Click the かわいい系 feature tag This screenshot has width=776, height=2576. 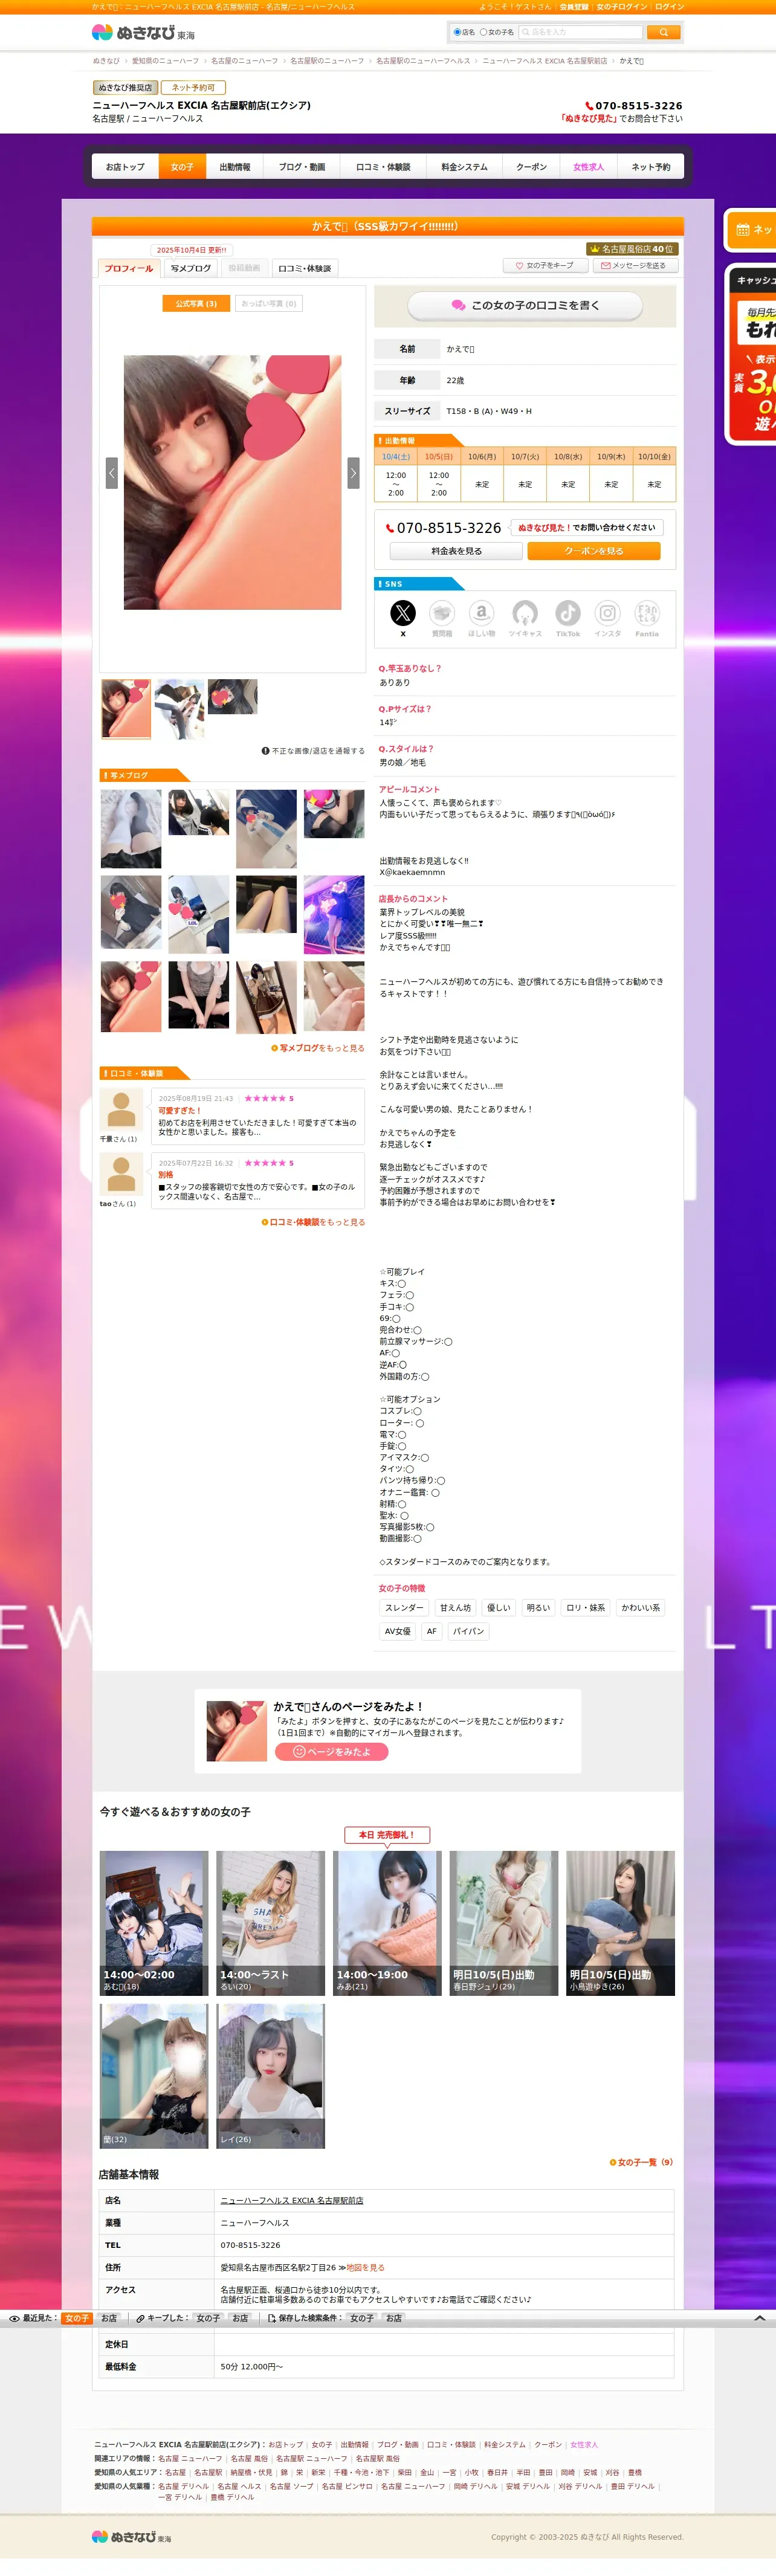point(641,1608)
